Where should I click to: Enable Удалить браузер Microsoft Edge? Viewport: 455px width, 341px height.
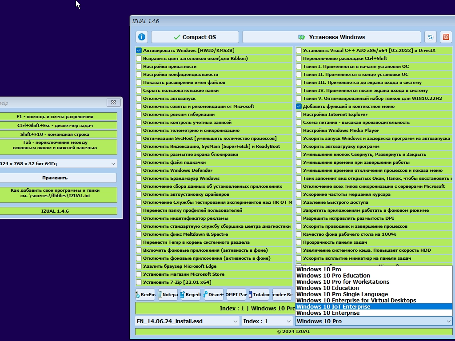pyautogui.click(x=139, y=266)
